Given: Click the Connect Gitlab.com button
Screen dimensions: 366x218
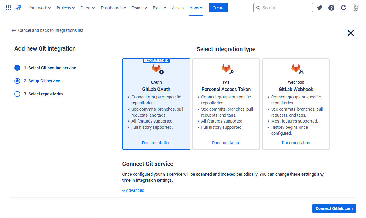Looking at the screenshot, I should pyautogui.click(x=334, y=208).
